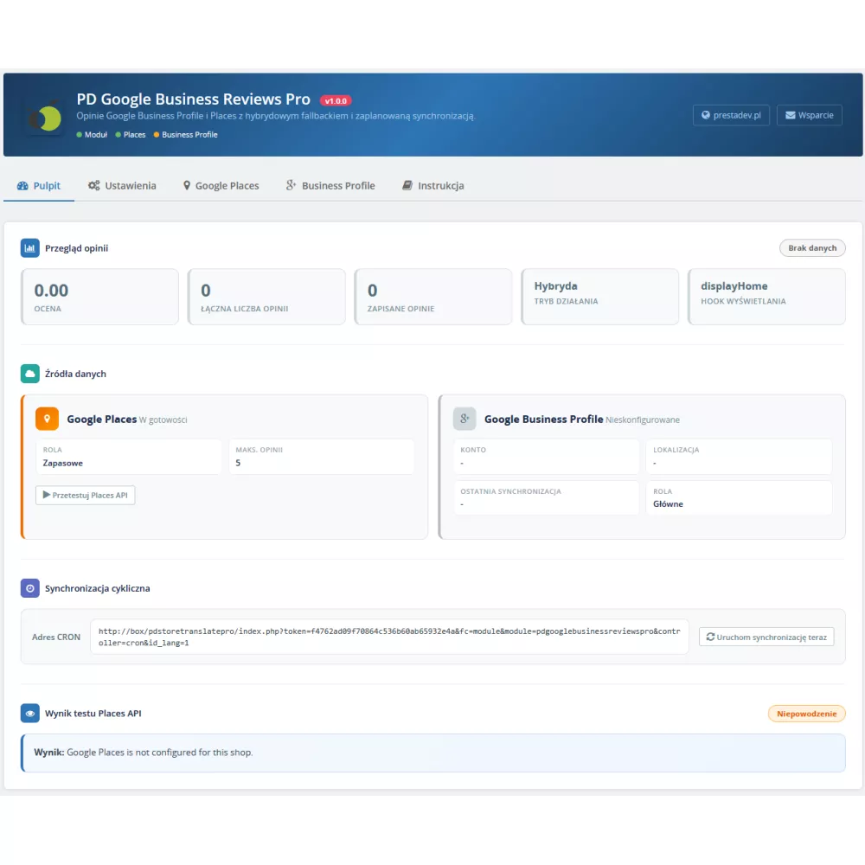
Task: Click the W gotowości status text
Action: pyautogui.click(x=163, y=420)
